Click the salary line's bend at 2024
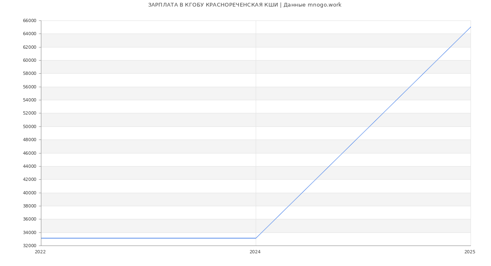This screenshot has width=491, height=266. pyautogui.click(x=256, y=238)
